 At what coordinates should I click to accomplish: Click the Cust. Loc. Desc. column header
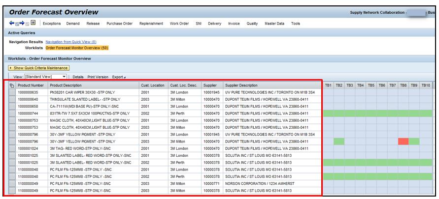pyautogui.click(x=185, y=85)
